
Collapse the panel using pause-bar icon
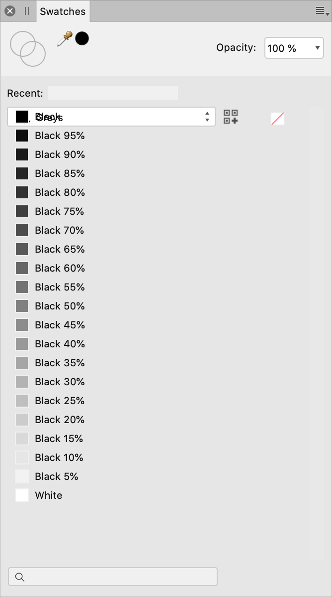point(27,11)
